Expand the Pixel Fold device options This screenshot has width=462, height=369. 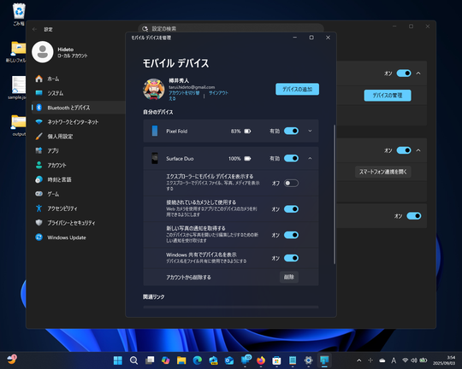310,131
